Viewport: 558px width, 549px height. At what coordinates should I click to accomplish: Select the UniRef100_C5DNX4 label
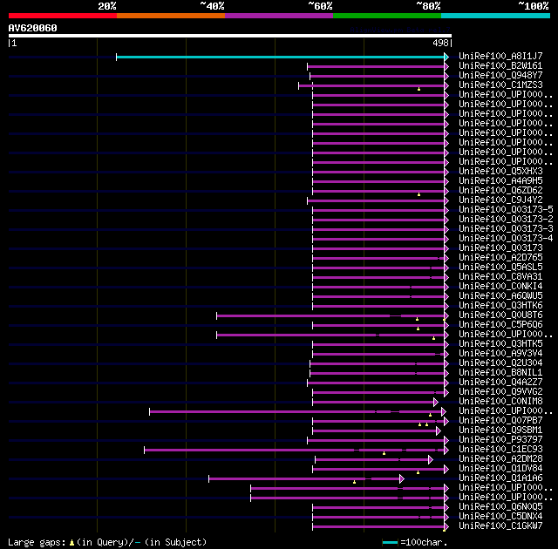pos(500,517)
